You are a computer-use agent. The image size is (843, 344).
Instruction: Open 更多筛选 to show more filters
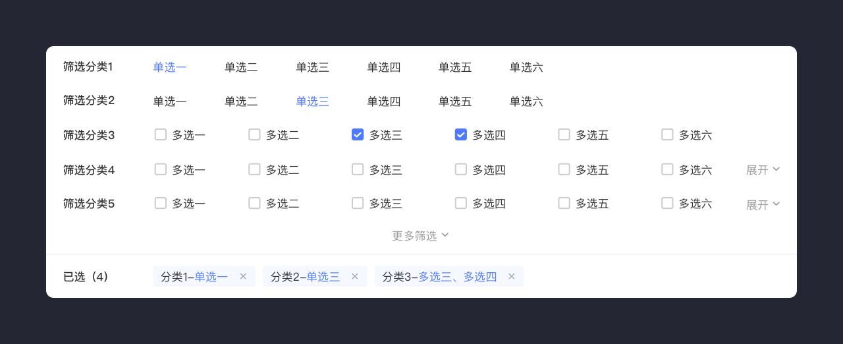coord(421,235)
